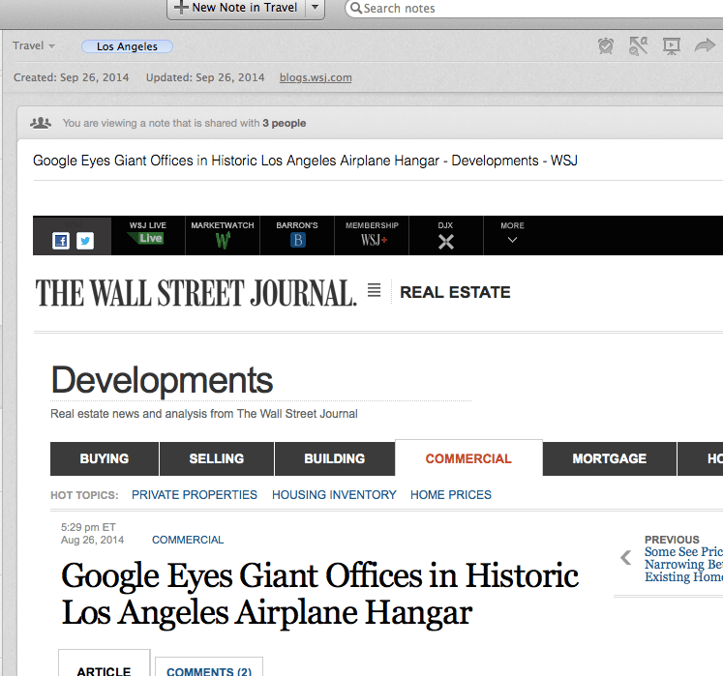Open the WSJ Live link
723x676 pixels.
[148, 235]
